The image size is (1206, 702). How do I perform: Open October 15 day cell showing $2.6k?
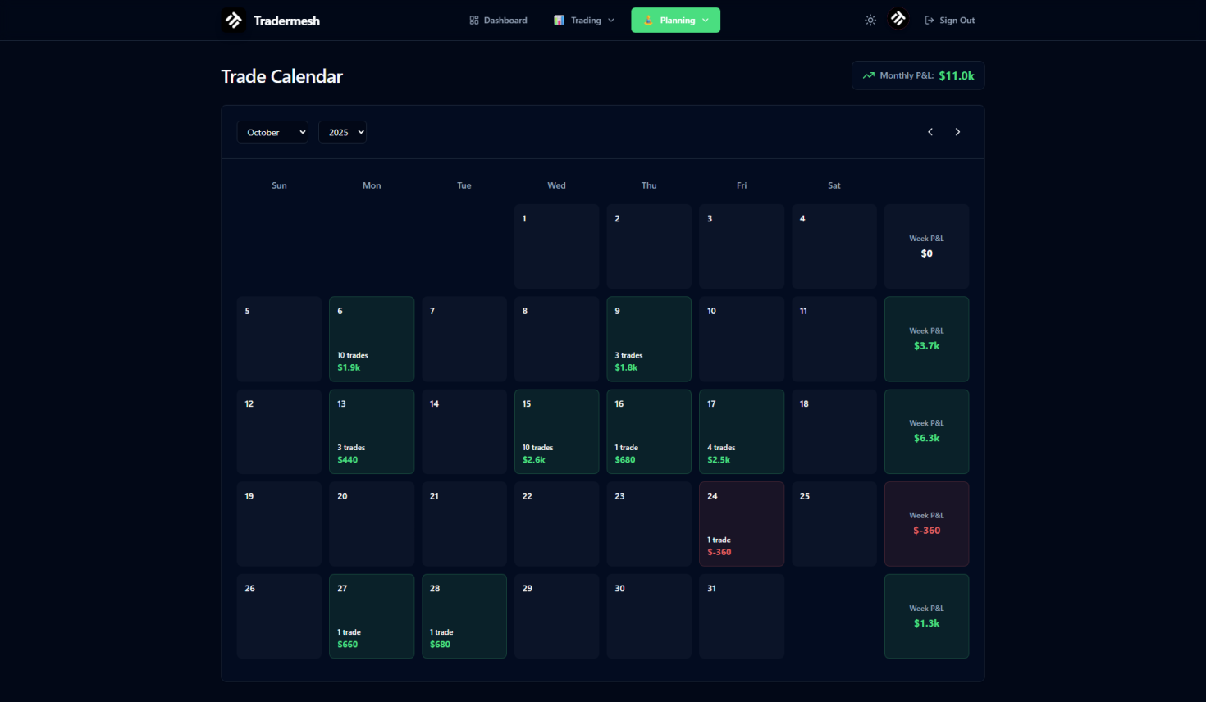click(556, 431)
